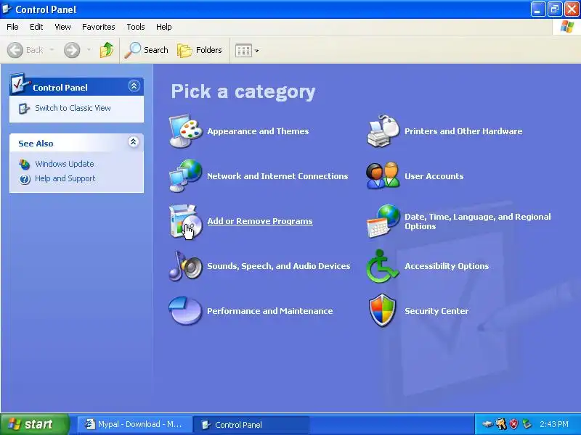Click the User Accounts people icon
Image resolution: width=581 pixels, height=435 pixels.
click(383, 176)
